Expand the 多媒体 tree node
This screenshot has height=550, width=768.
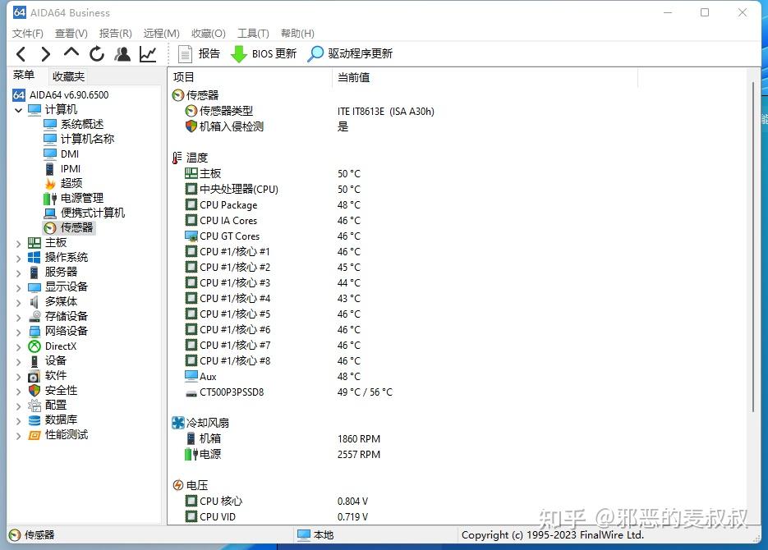(19, 302)
